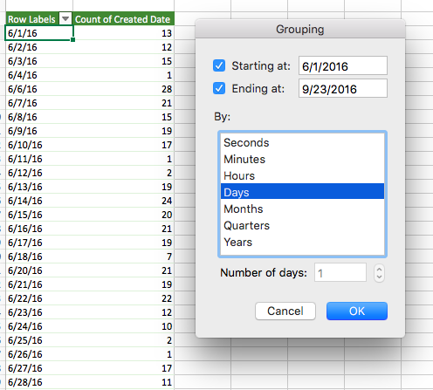433x390 pixels.
Task: Select the 6/14/16 row label cell
Action: 39,201
